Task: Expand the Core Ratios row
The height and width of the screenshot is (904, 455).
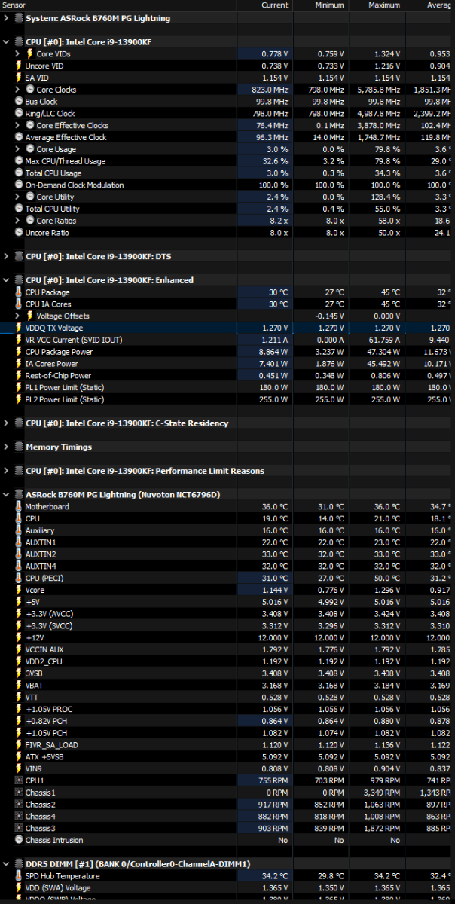Action: coord(18,221)
